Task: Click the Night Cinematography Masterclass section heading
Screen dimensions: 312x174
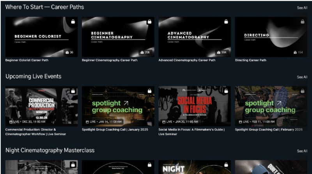Action: coord(50,150)
